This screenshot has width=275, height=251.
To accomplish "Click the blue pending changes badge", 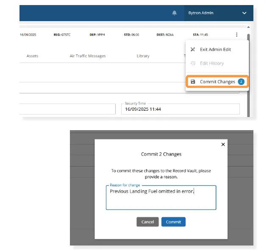I will tap(241, 82).
